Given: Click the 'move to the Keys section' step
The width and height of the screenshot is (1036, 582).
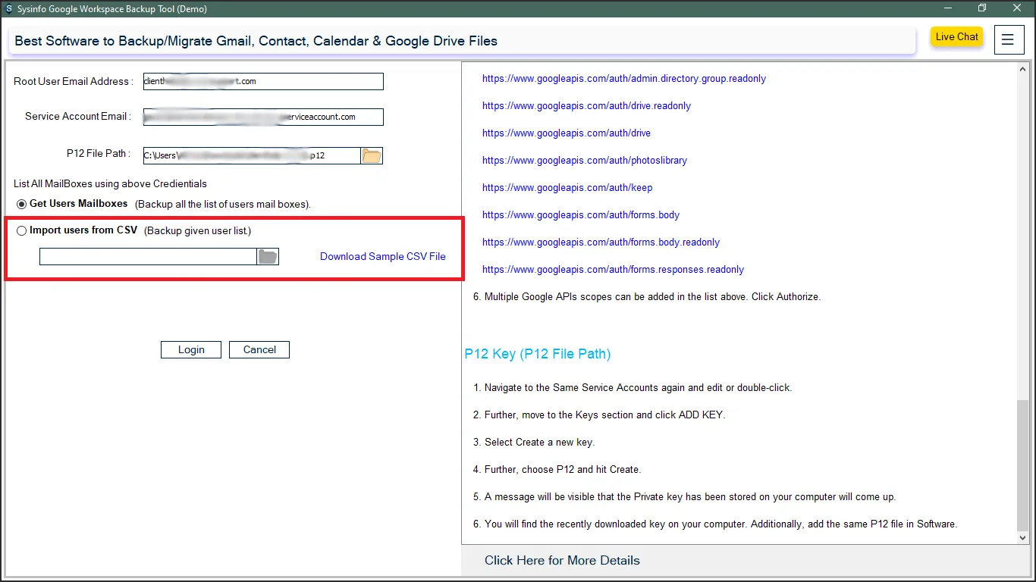Looking at the screenshot, I should pyautogui.click(x=599, y=415).
